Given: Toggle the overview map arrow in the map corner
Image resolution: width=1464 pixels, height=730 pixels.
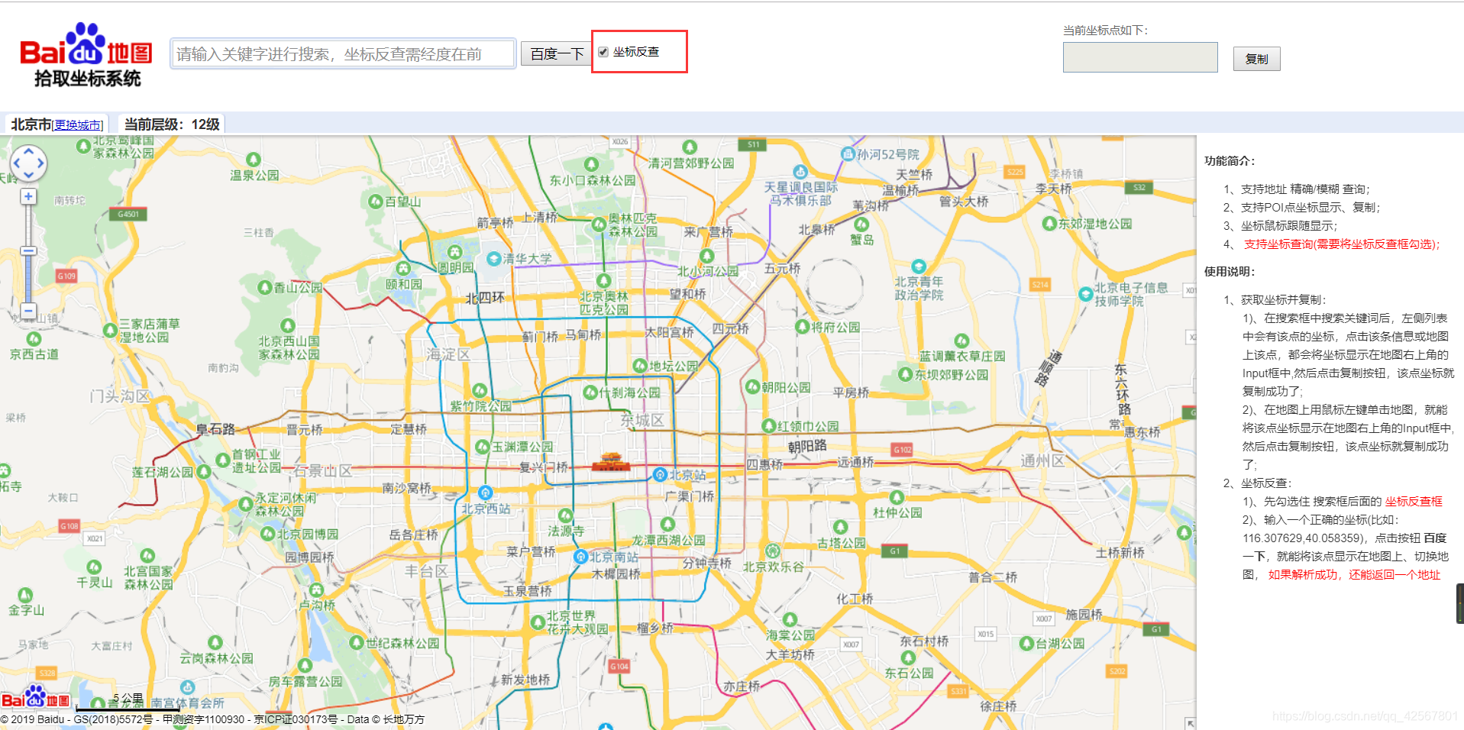Looking at the screenshot, I should pos(1189,723).
